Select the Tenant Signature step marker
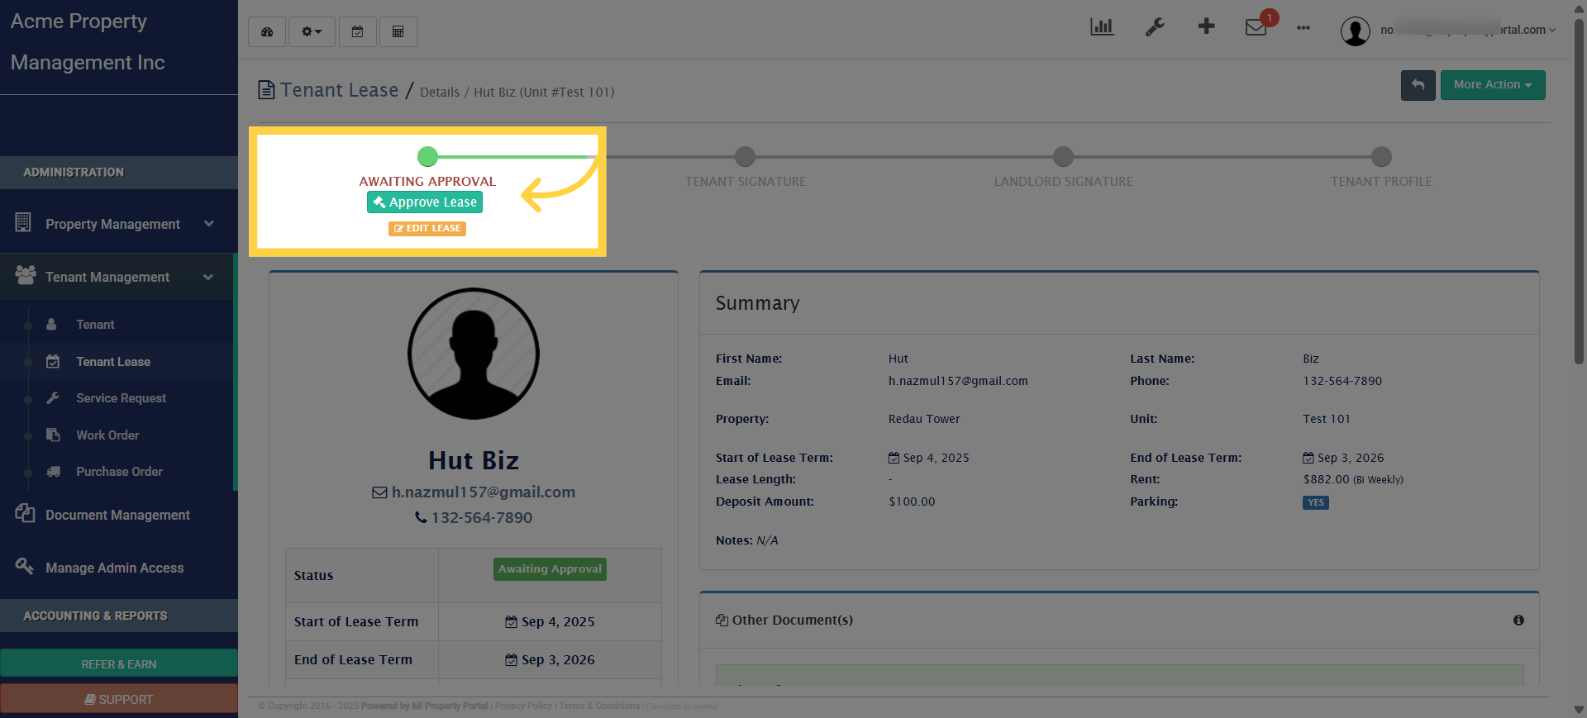Image resolution: width=1587 pixels, height=718 pixels. pos(746,156)
